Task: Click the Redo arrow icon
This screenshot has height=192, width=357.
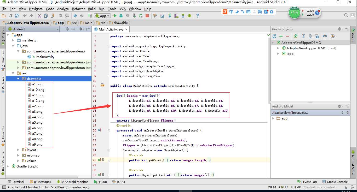Action: coord(31,16)
